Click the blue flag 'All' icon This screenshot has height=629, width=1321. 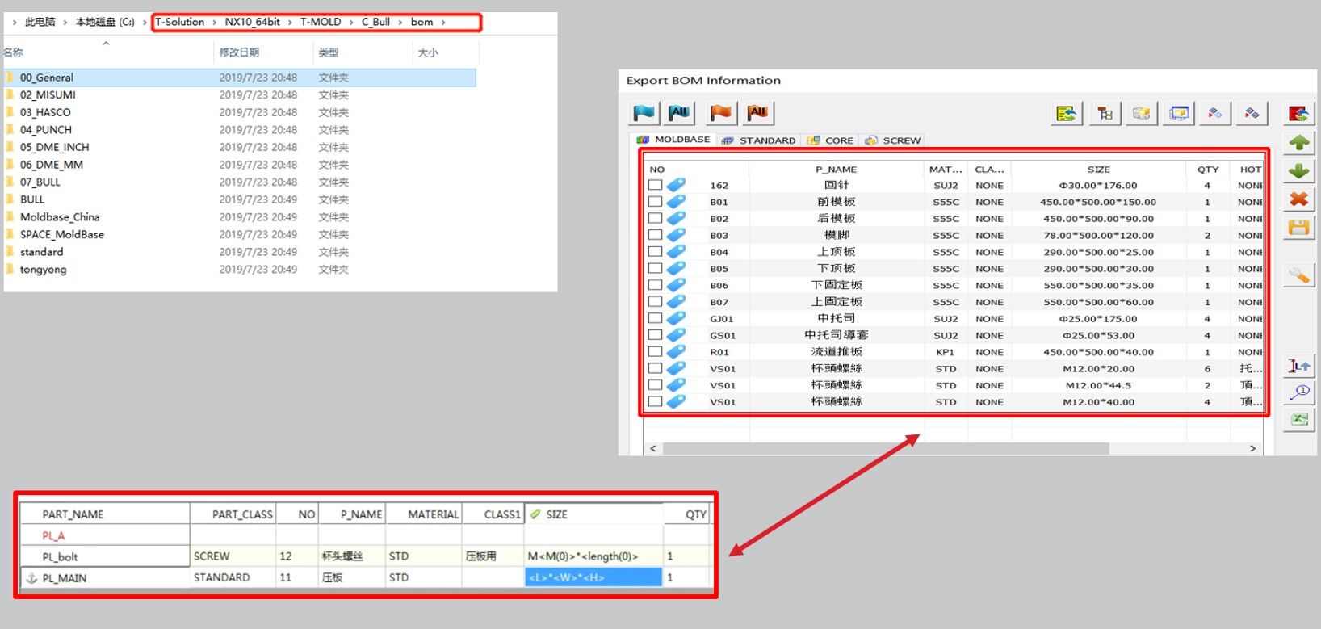680,113
